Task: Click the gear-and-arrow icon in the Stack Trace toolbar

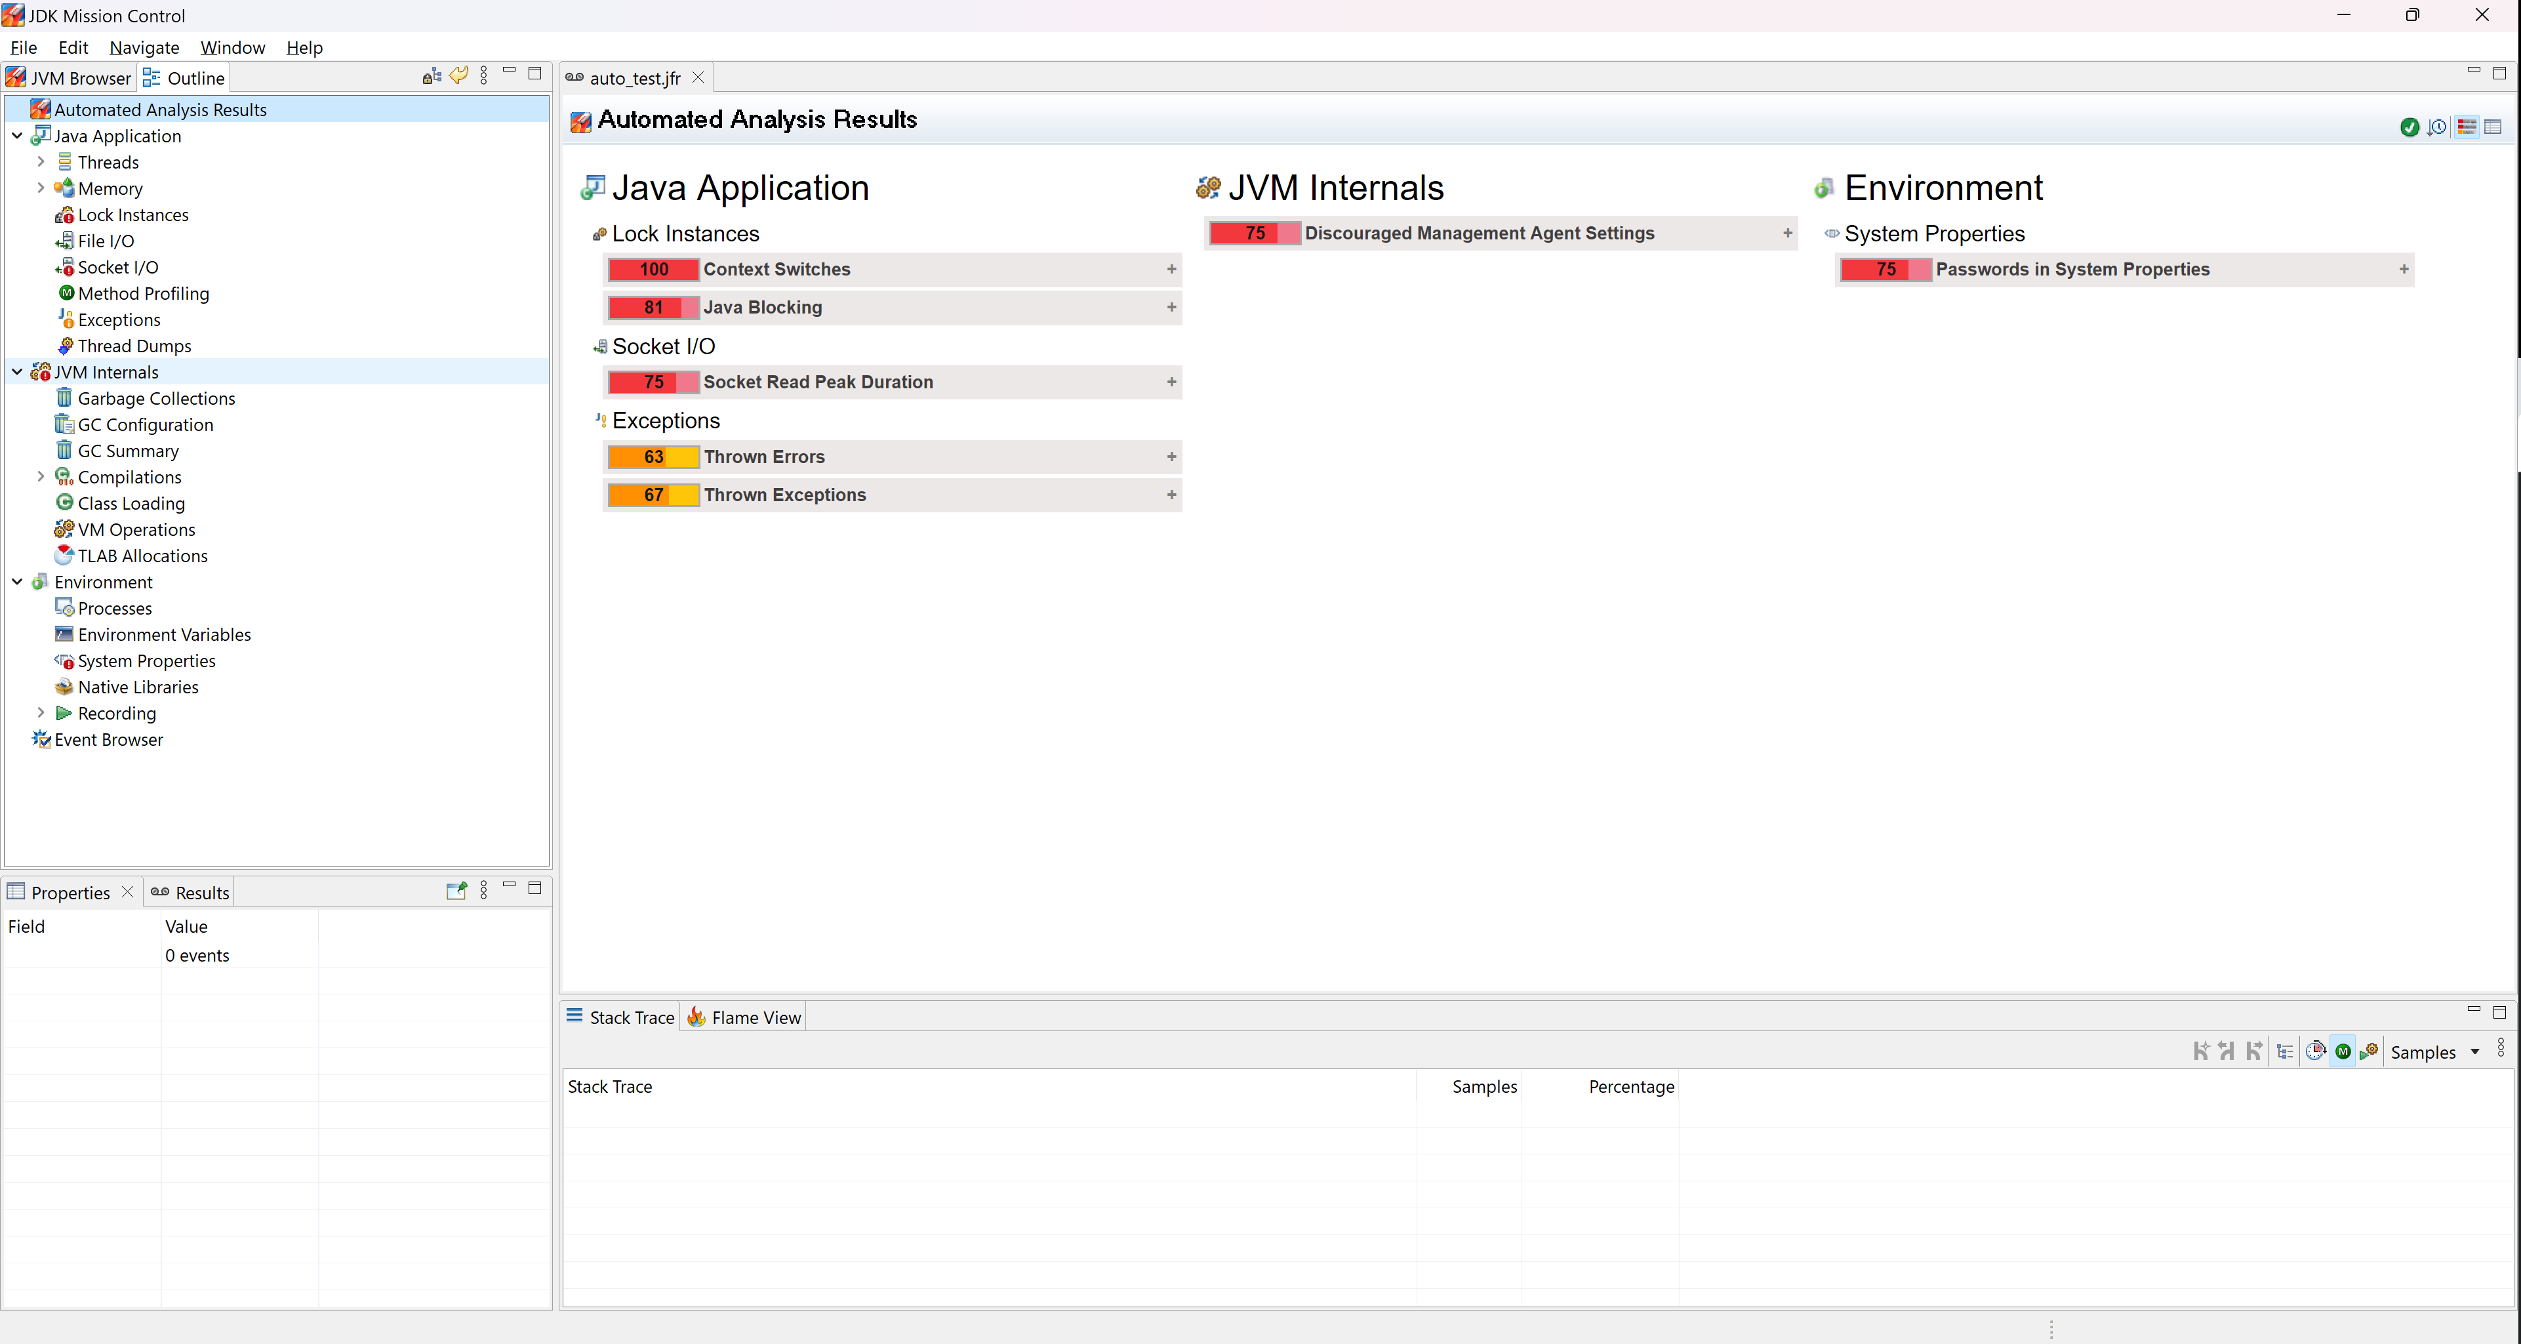Action: pyautogui.click(x=2370, y=1051)
